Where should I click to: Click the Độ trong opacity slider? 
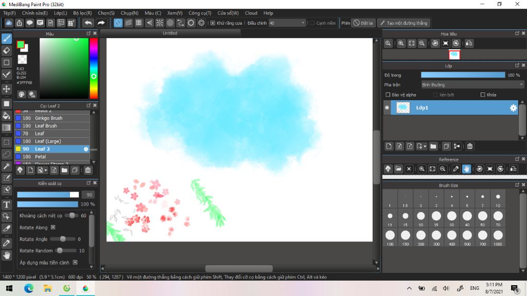pyautogui.click(x=463, y=75)
